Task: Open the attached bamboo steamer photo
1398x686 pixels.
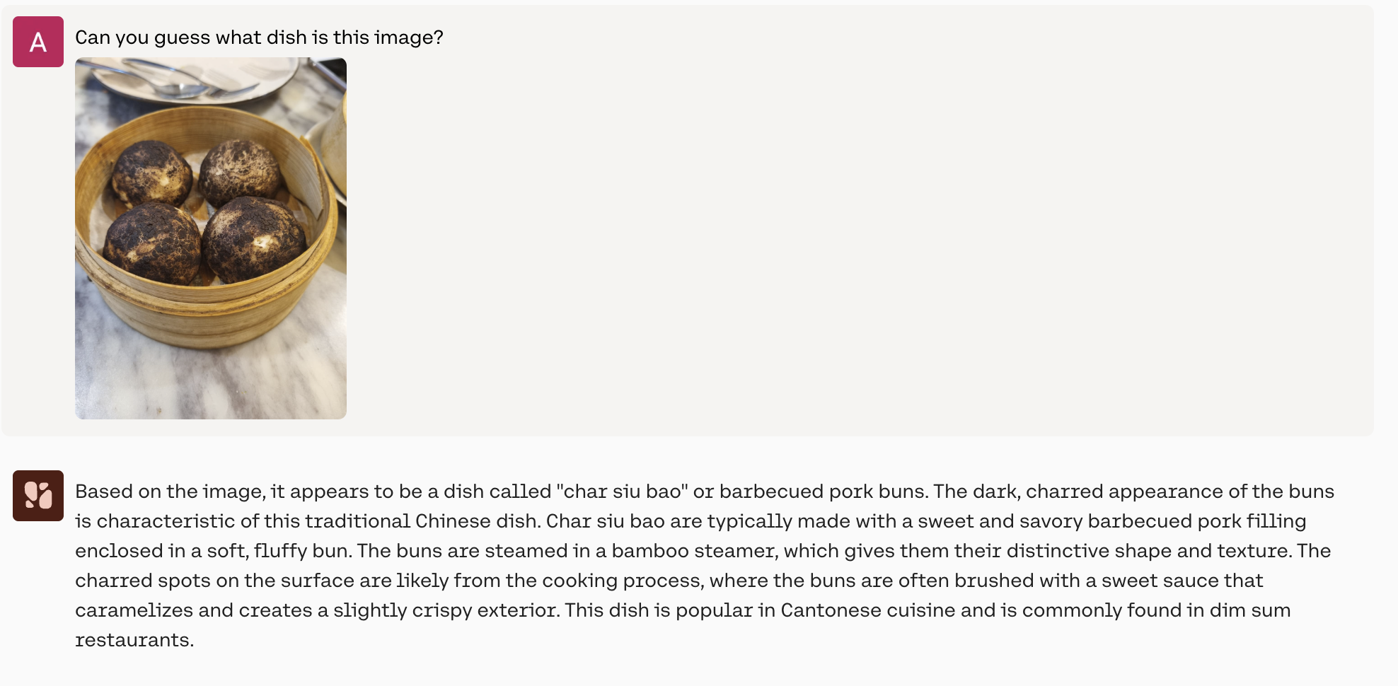Action: (x=211, y=238)
